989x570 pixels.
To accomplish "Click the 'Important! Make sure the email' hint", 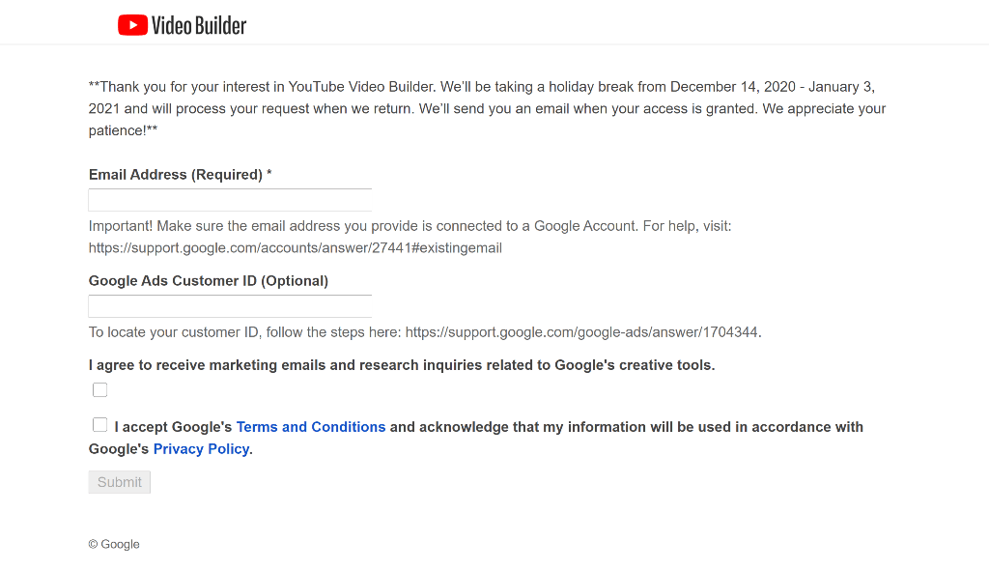I will click(x=410, y=226).
